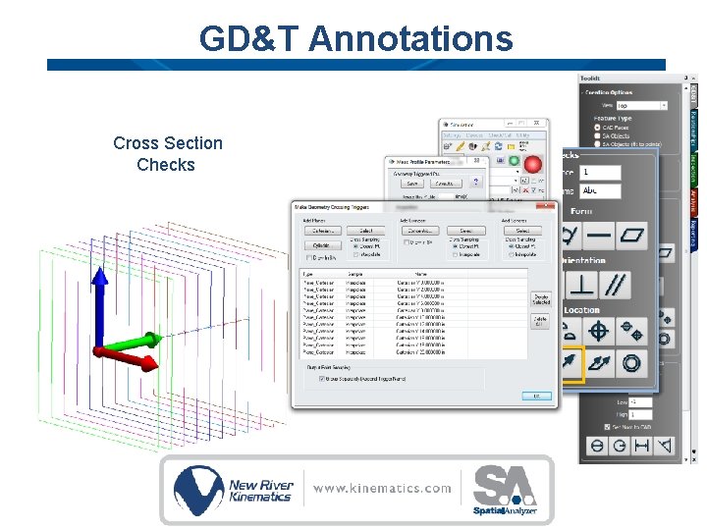Click the Select button under Add Planes

pos(365,231)
